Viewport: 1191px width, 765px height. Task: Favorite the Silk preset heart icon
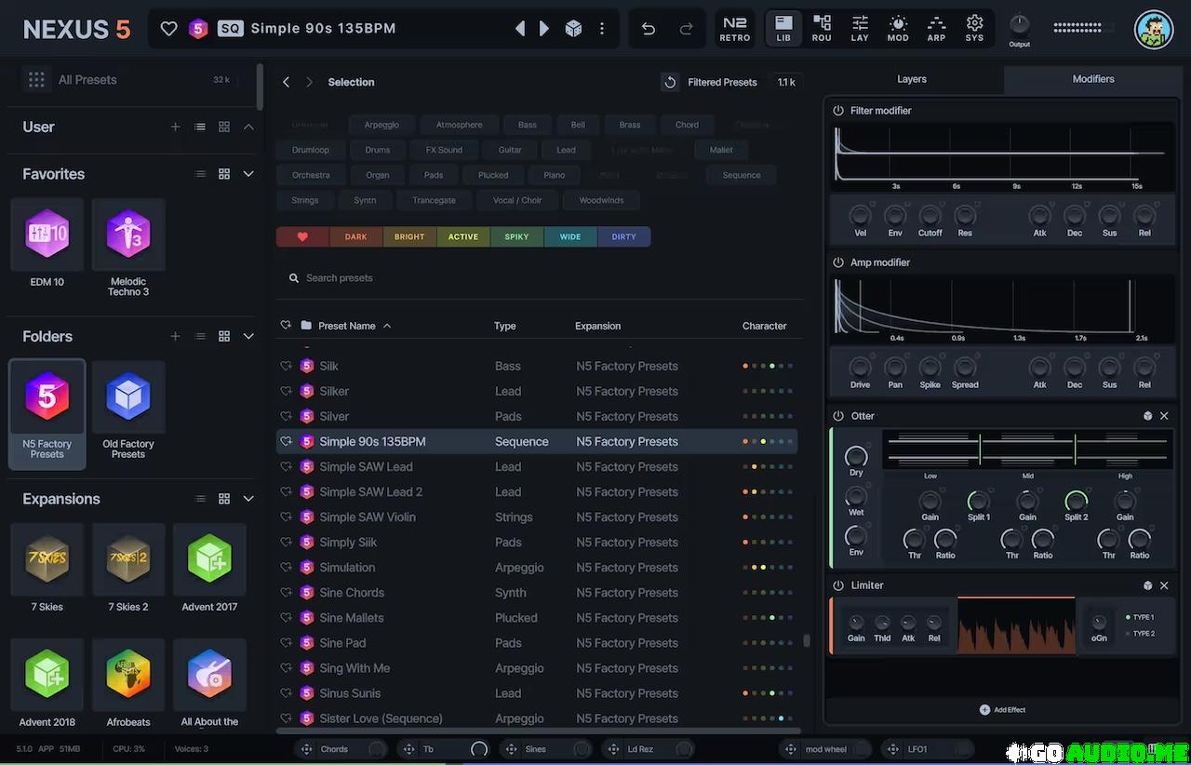click(286, 366)
